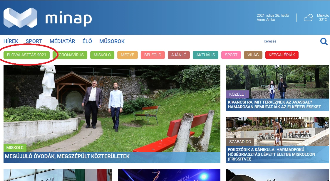Click into the Keresés search field
This screenshot has height=181, width=330.
click(x=288, y=41)
